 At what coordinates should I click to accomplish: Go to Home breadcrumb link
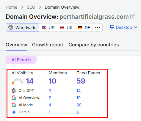click(11, 7)
